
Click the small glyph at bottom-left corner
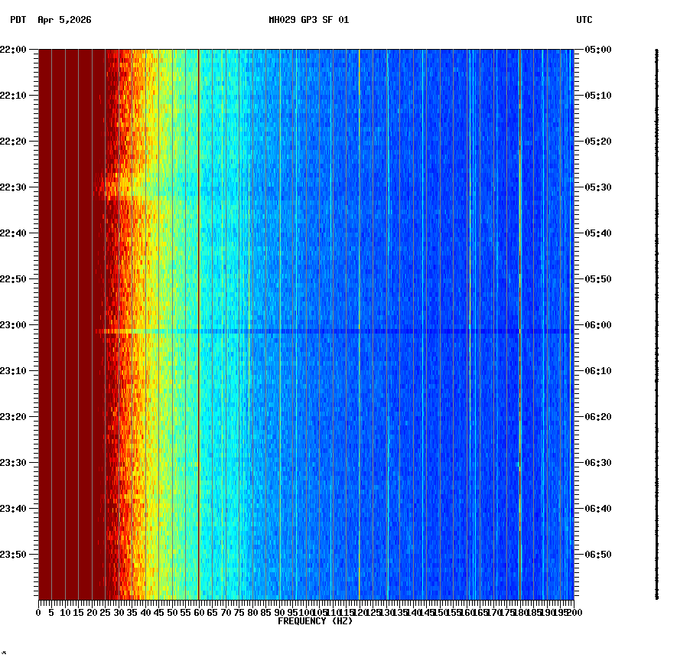[x=6, y=654]
